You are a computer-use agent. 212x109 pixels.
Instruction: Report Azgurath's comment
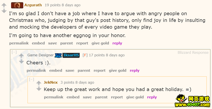(x=82, y=43)
